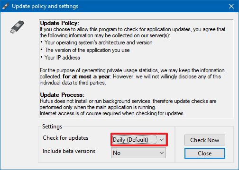Close the Update policy dialog with X

click(231, 6)
